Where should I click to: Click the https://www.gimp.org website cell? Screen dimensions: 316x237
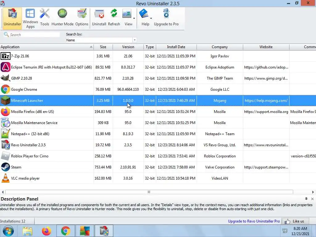click(266, 78)
